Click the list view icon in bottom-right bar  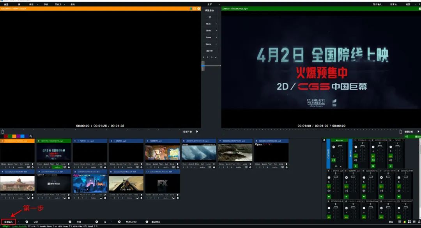click(x=400, y=222)
